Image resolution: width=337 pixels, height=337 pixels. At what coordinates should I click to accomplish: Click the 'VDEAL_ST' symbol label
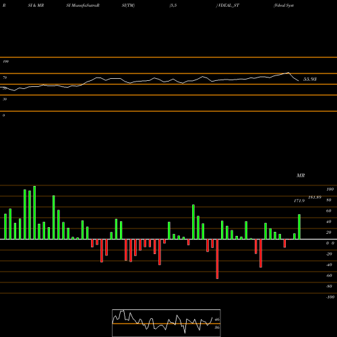228,5
